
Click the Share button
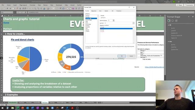(x=179, y=5)
